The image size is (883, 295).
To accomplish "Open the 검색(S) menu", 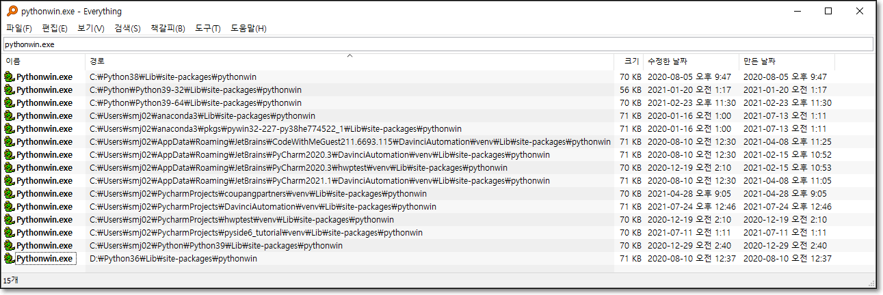I will click(x=127, y=28).
